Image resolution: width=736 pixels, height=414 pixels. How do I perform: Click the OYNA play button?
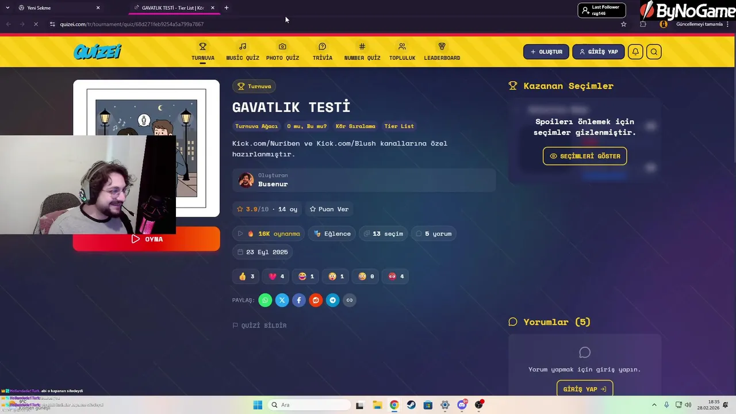coord(146,239)
